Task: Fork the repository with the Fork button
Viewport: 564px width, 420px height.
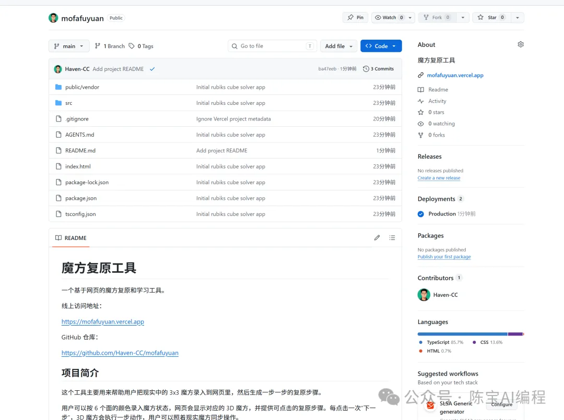Action: [x=437, y=18]
